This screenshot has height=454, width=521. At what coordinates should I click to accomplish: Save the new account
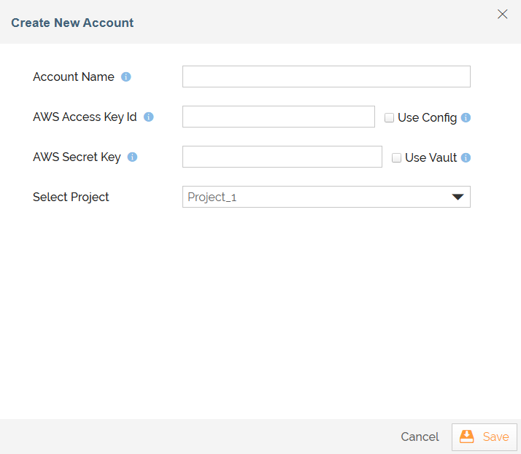pyautogui.click(x=484, y=437)
